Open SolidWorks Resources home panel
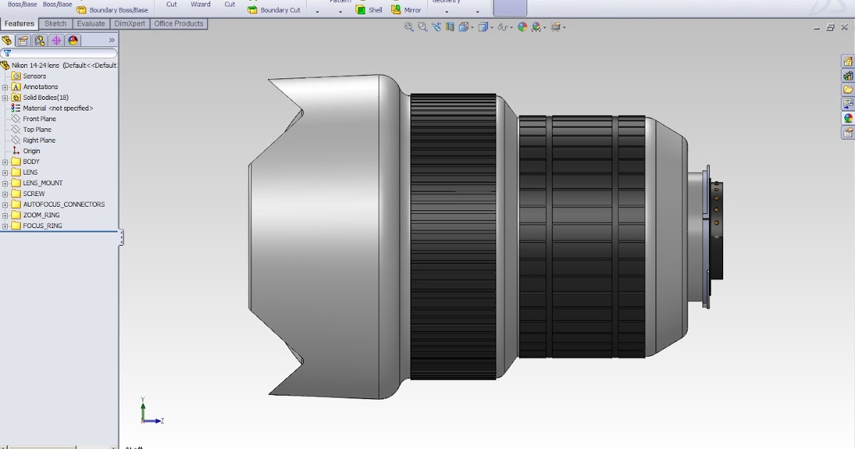The width and height of the screenshot is (855, 449). pos(847,61)
